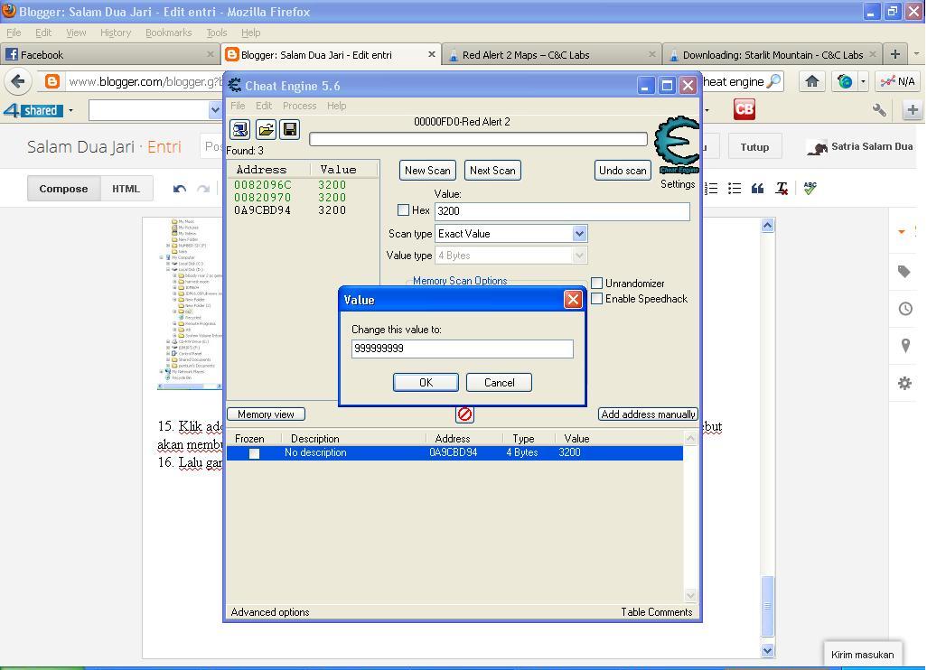
Task: Cancel the Value dialog
Action: coord(499,382)
